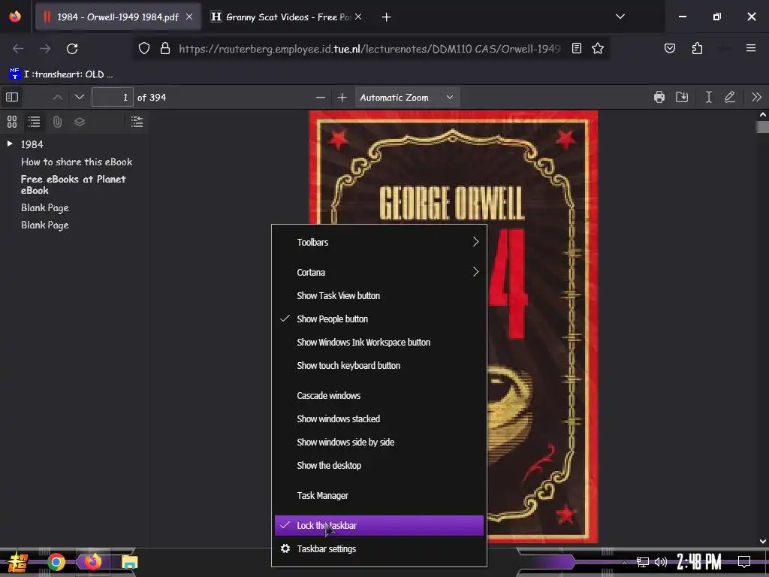
Task: Expand the Toolbars submenu
Action: [x=378, y=242]
